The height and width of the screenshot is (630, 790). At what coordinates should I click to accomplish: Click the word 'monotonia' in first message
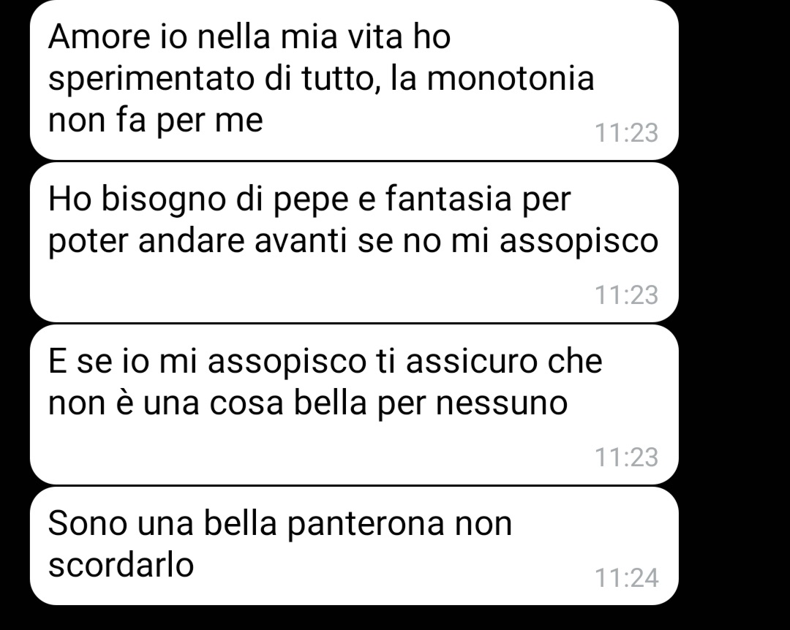pos(511,78)
